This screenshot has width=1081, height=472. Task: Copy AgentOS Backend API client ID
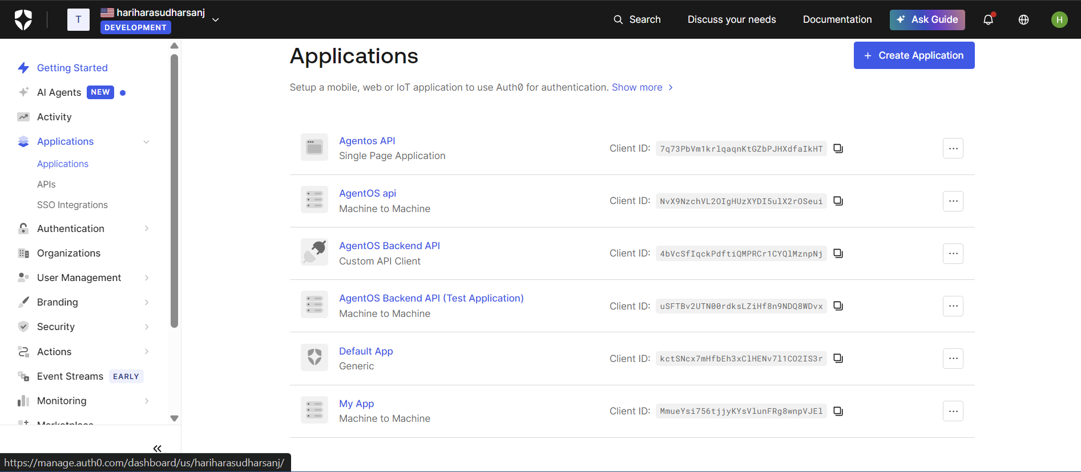point(838,253)
